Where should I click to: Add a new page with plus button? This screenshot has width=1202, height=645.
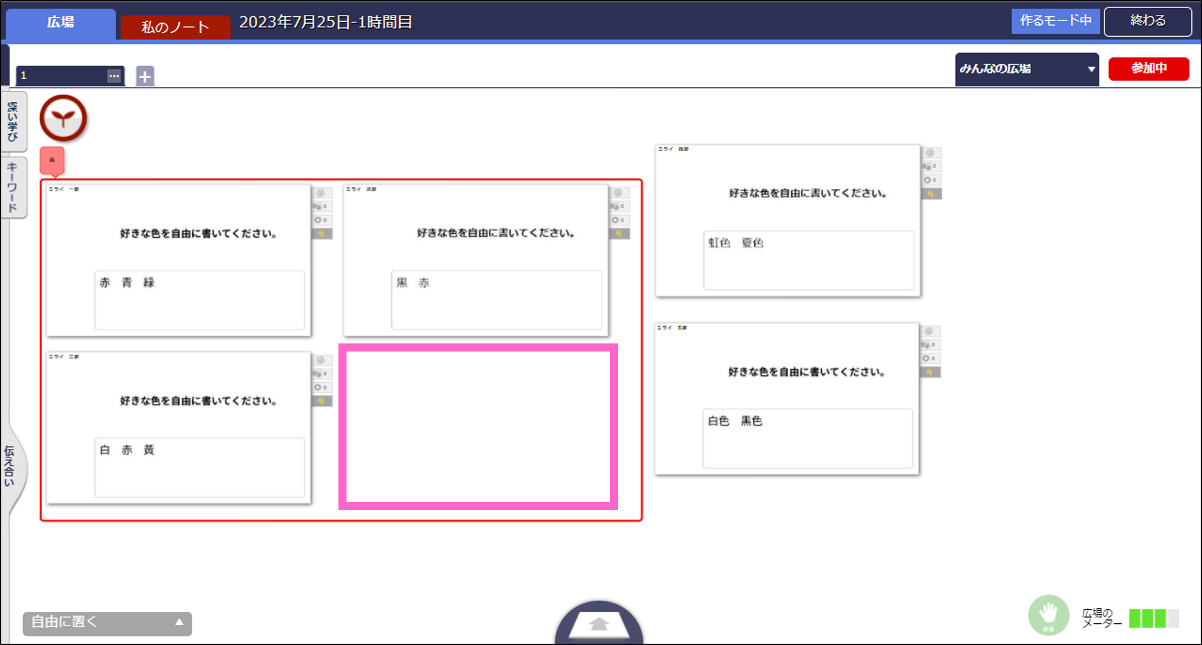(x=145, y=76)
